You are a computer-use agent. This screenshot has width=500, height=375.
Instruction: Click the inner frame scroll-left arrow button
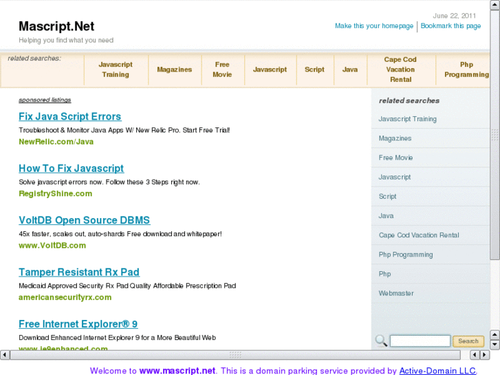pyautogui.click(x=475, y=354)
